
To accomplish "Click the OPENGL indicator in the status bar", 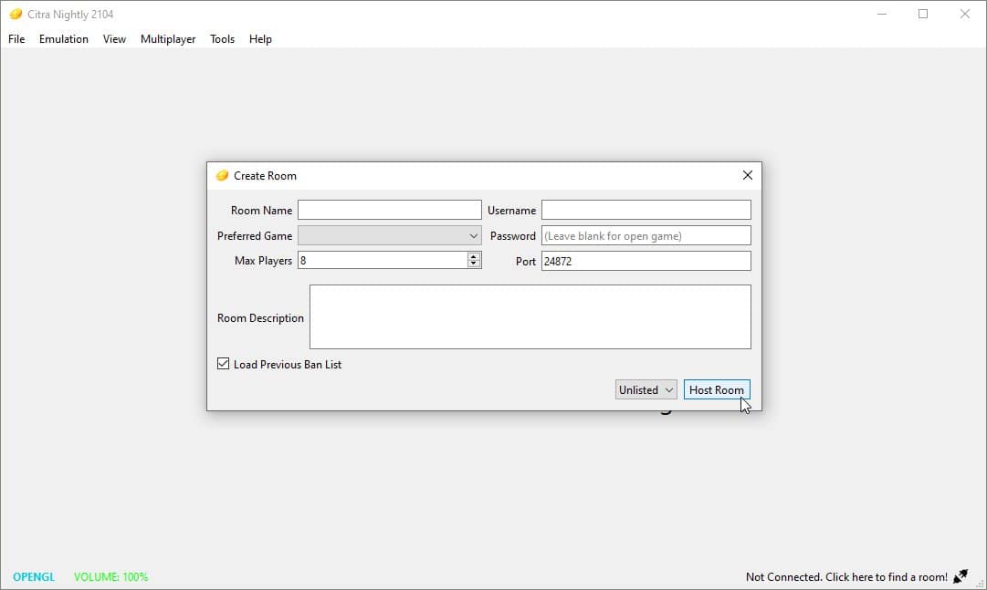I will pos(33,576).
